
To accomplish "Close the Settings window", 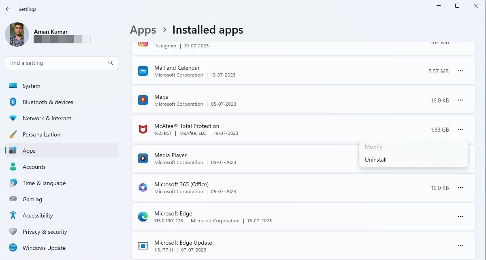I will pyautogui.click(x=476, y=6).
